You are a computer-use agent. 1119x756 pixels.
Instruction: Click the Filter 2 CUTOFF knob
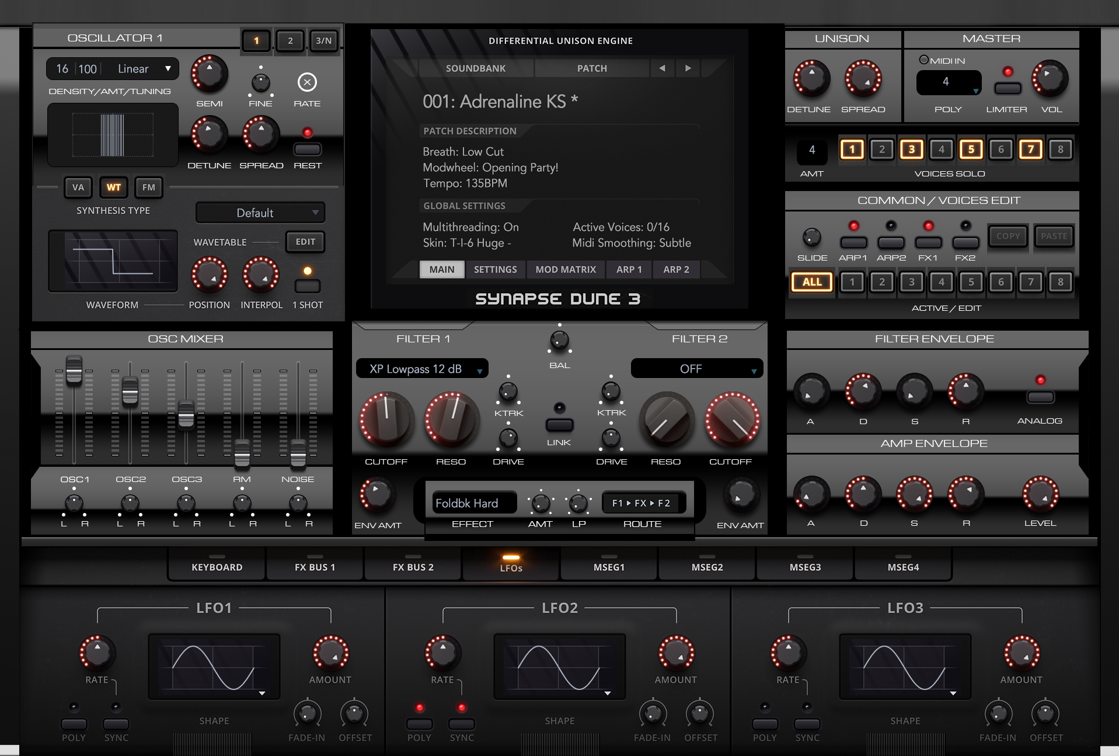coord(733,419)
